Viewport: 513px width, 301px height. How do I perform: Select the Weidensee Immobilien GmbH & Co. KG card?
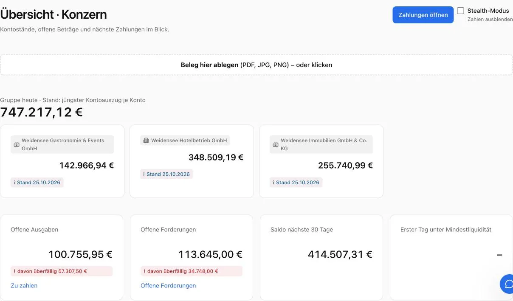coord(321,161)
